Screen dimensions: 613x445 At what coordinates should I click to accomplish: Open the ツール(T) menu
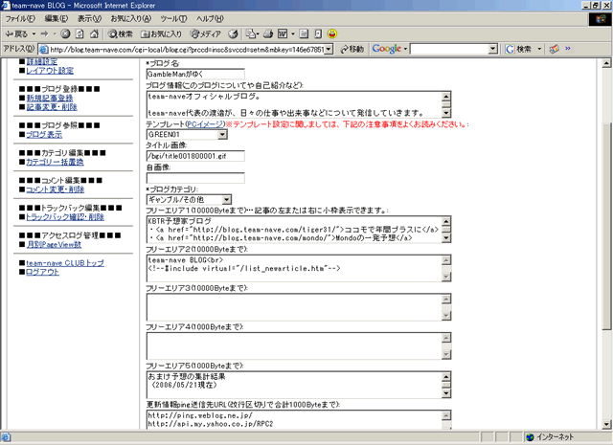[x=172, y=18]
